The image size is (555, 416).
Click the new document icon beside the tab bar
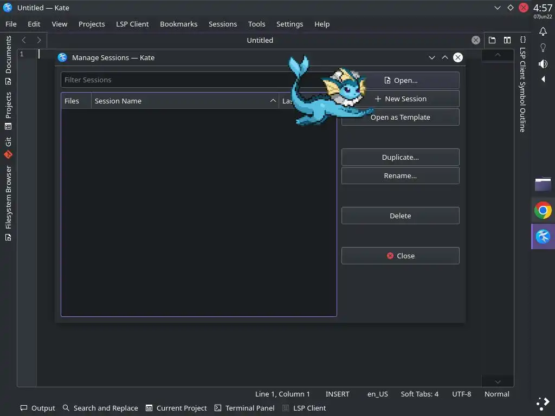492,40
